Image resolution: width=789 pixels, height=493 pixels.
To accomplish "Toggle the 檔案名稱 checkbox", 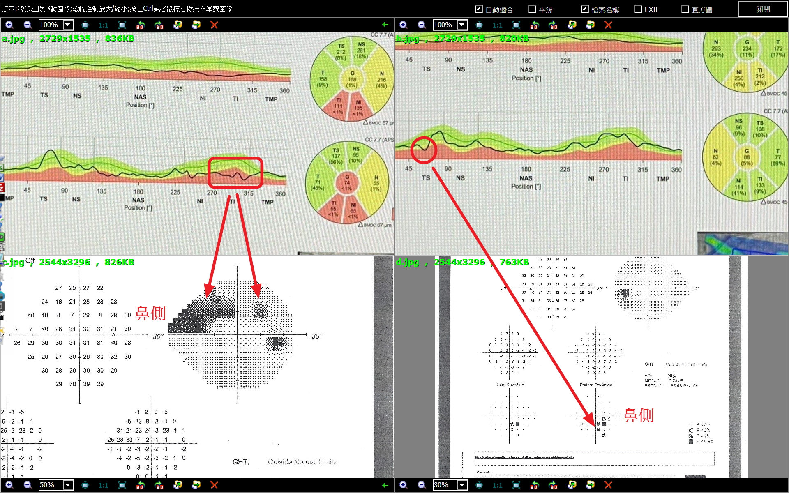I will 585,9.
